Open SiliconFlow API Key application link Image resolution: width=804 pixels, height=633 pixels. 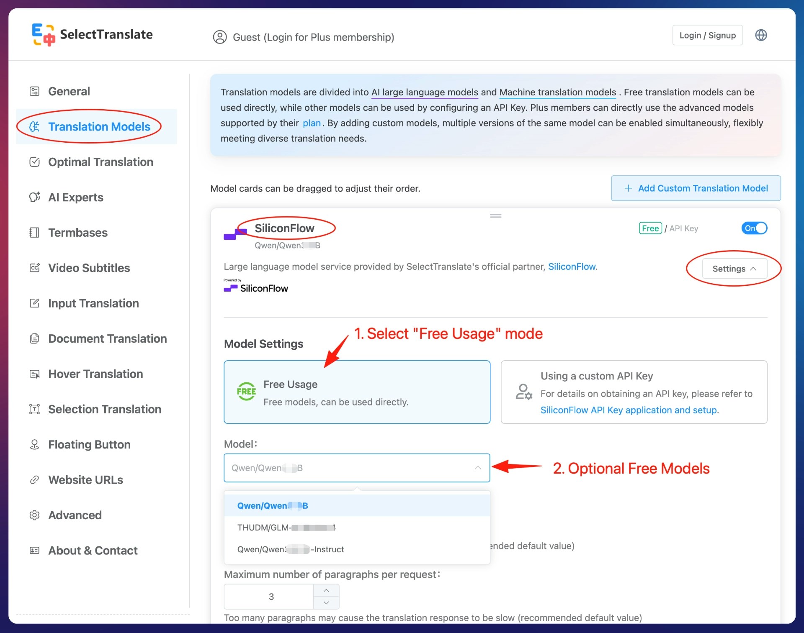(x=629, y=410)
